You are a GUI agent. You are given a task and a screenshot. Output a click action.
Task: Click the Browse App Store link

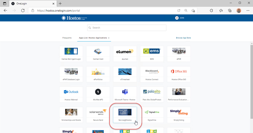point(183,38)
